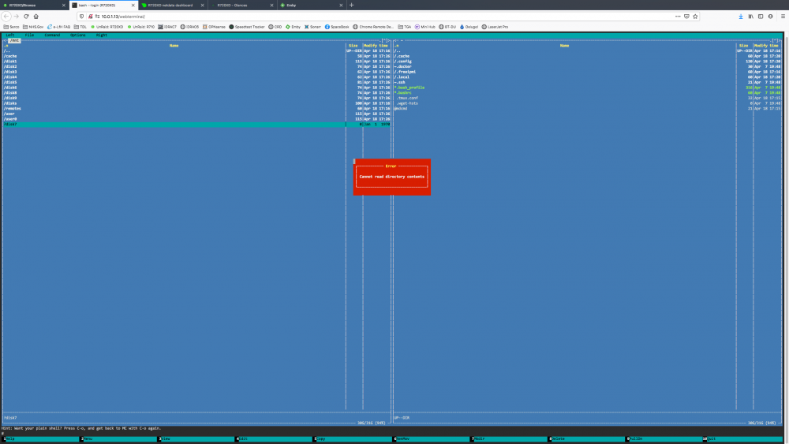
Task: Open the Options menu in Midnight Commander
Action: click(x=77, y=35)
